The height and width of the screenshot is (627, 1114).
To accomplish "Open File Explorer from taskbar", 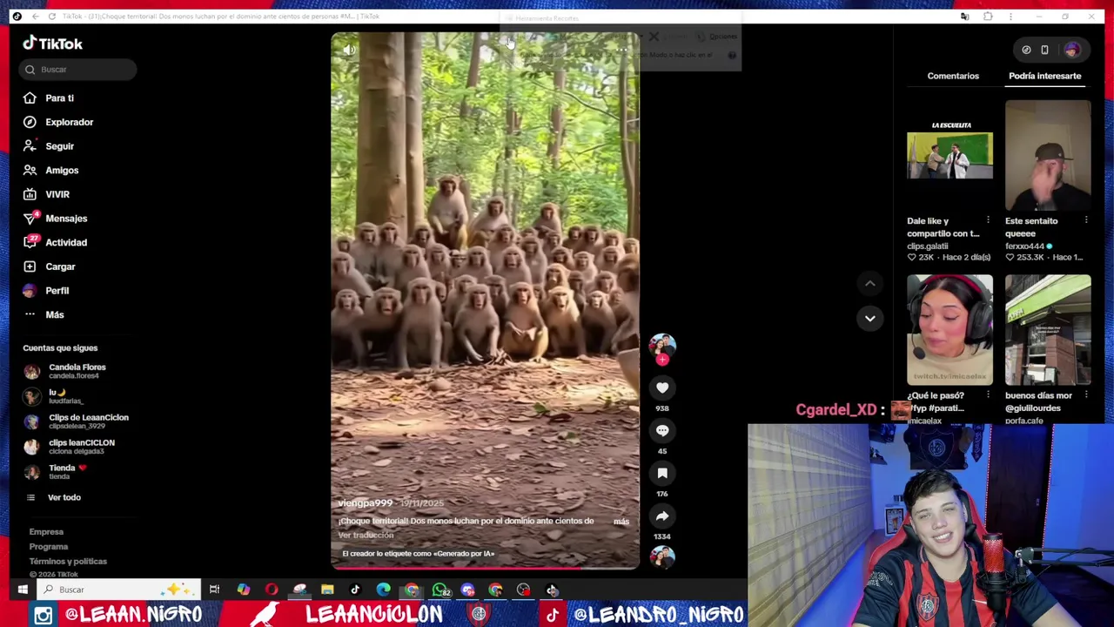I will (x=327, y=590).
